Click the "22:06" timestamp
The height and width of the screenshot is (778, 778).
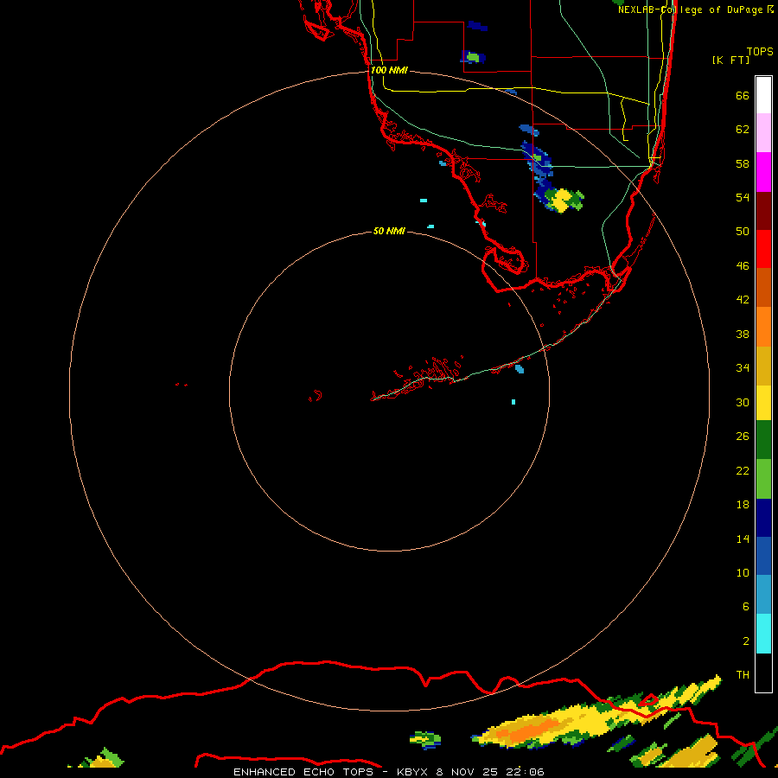click(526, 772)
